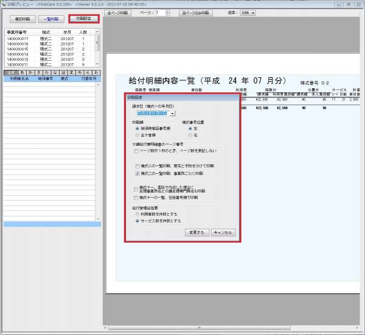Viewport: 365px width, 335px height.
Task: Click the 一覧印刷 button
Action: (50, 19)
